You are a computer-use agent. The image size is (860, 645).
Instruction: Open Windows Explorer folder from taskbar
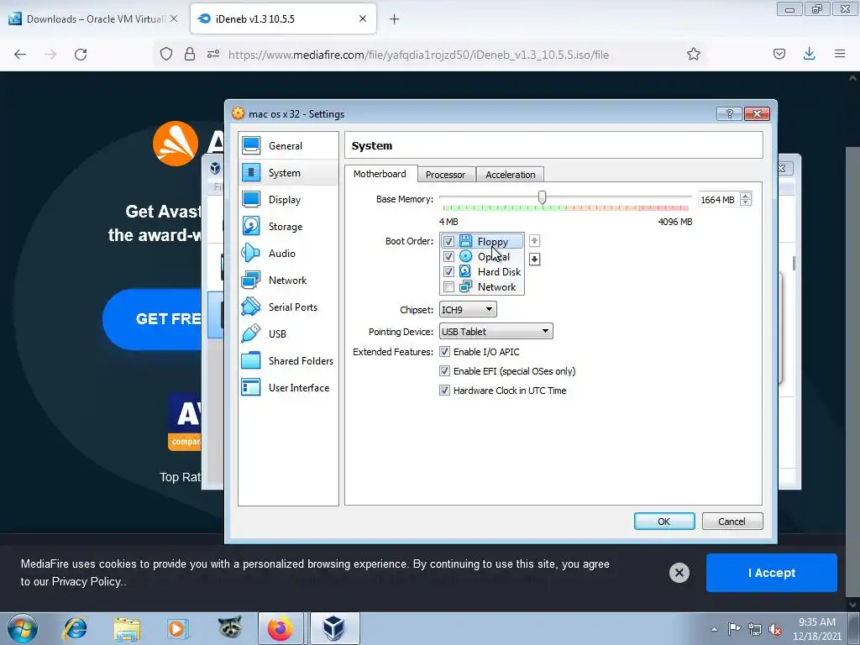click(127, 628)
